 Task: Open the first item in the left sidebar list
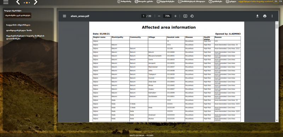click(x=18, y=25)
